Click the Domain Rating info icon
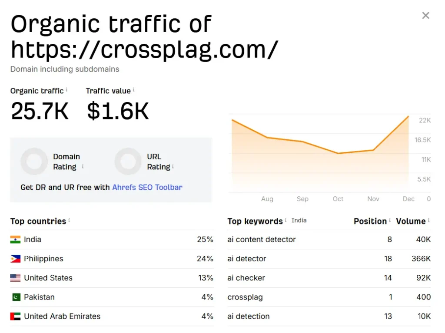The height and width of the screenshot is (333, 445). [83, 166]
